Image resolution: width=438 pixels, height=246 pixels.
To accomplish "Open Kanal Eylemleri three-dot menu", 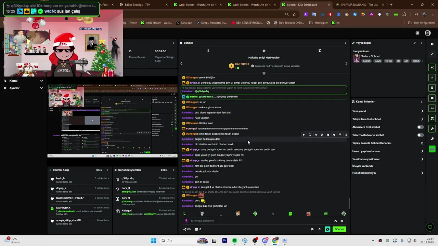I will coord(421,102).
